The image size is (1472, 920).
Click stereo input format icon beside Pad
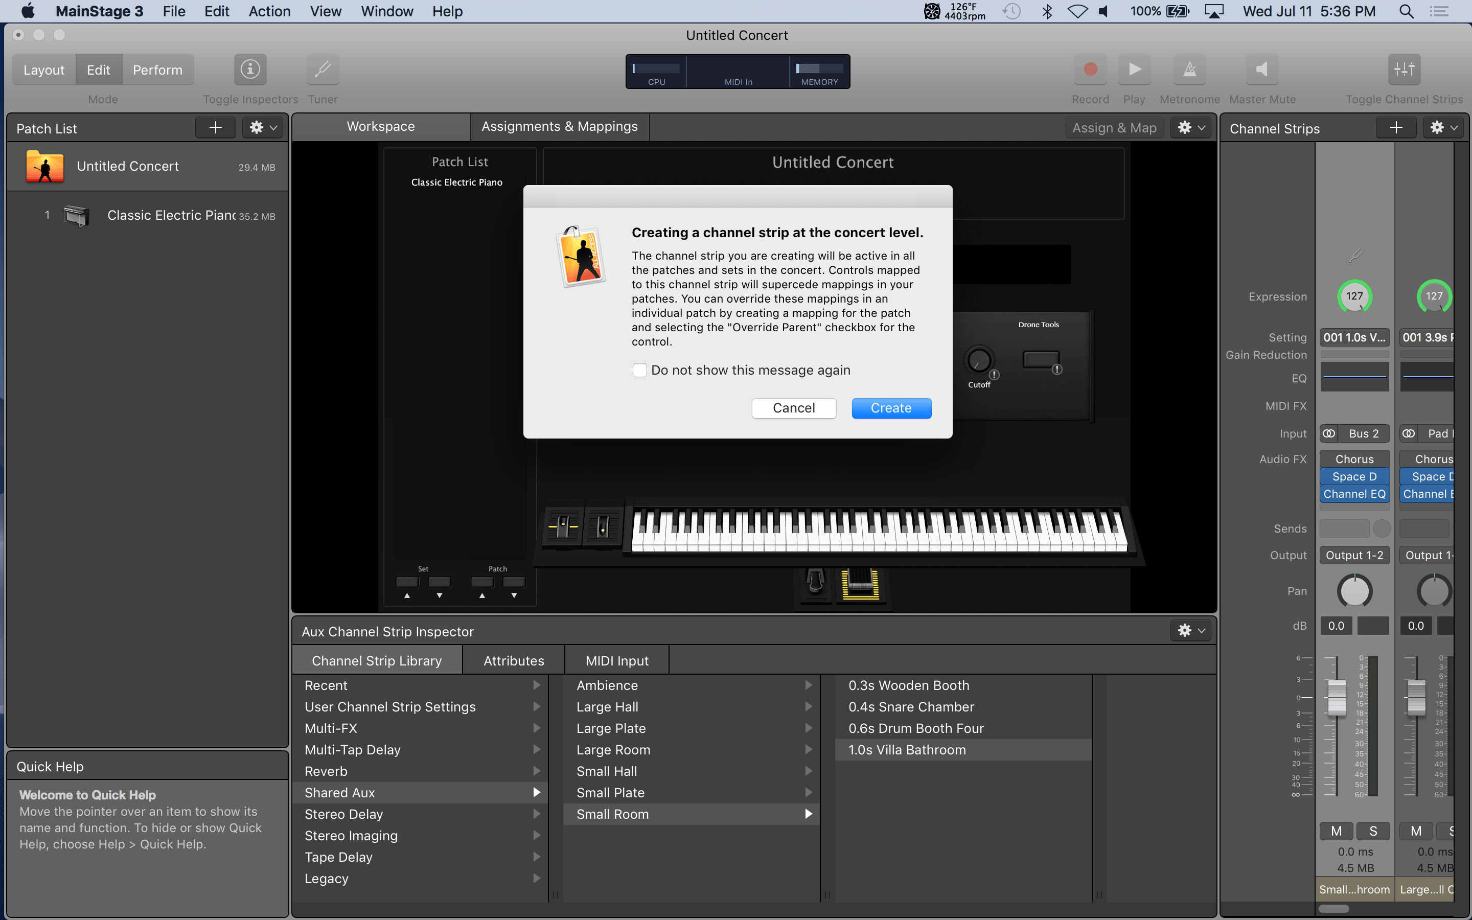1409,433
